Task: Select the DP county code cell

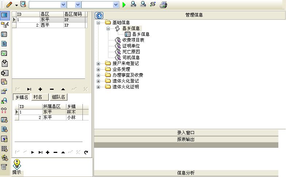Action: click(x=74, y=20)
